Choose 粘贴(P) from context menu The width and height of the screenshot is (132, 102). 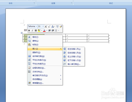click(45, 45)
